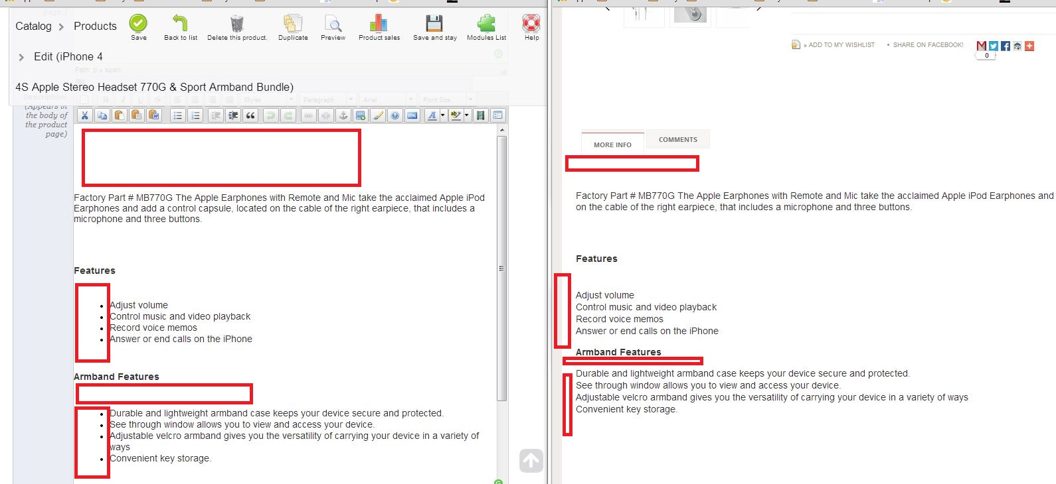Screen dimensions: 1056x484
Task: Click 'Record voice memos' bullet in the editor
Action: point(153,328)
